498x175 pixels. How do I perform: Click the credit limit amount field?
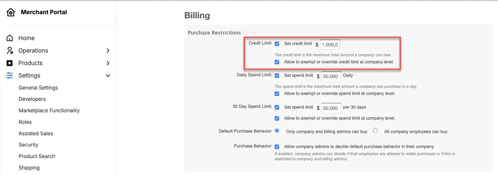(x=330, y=44)
